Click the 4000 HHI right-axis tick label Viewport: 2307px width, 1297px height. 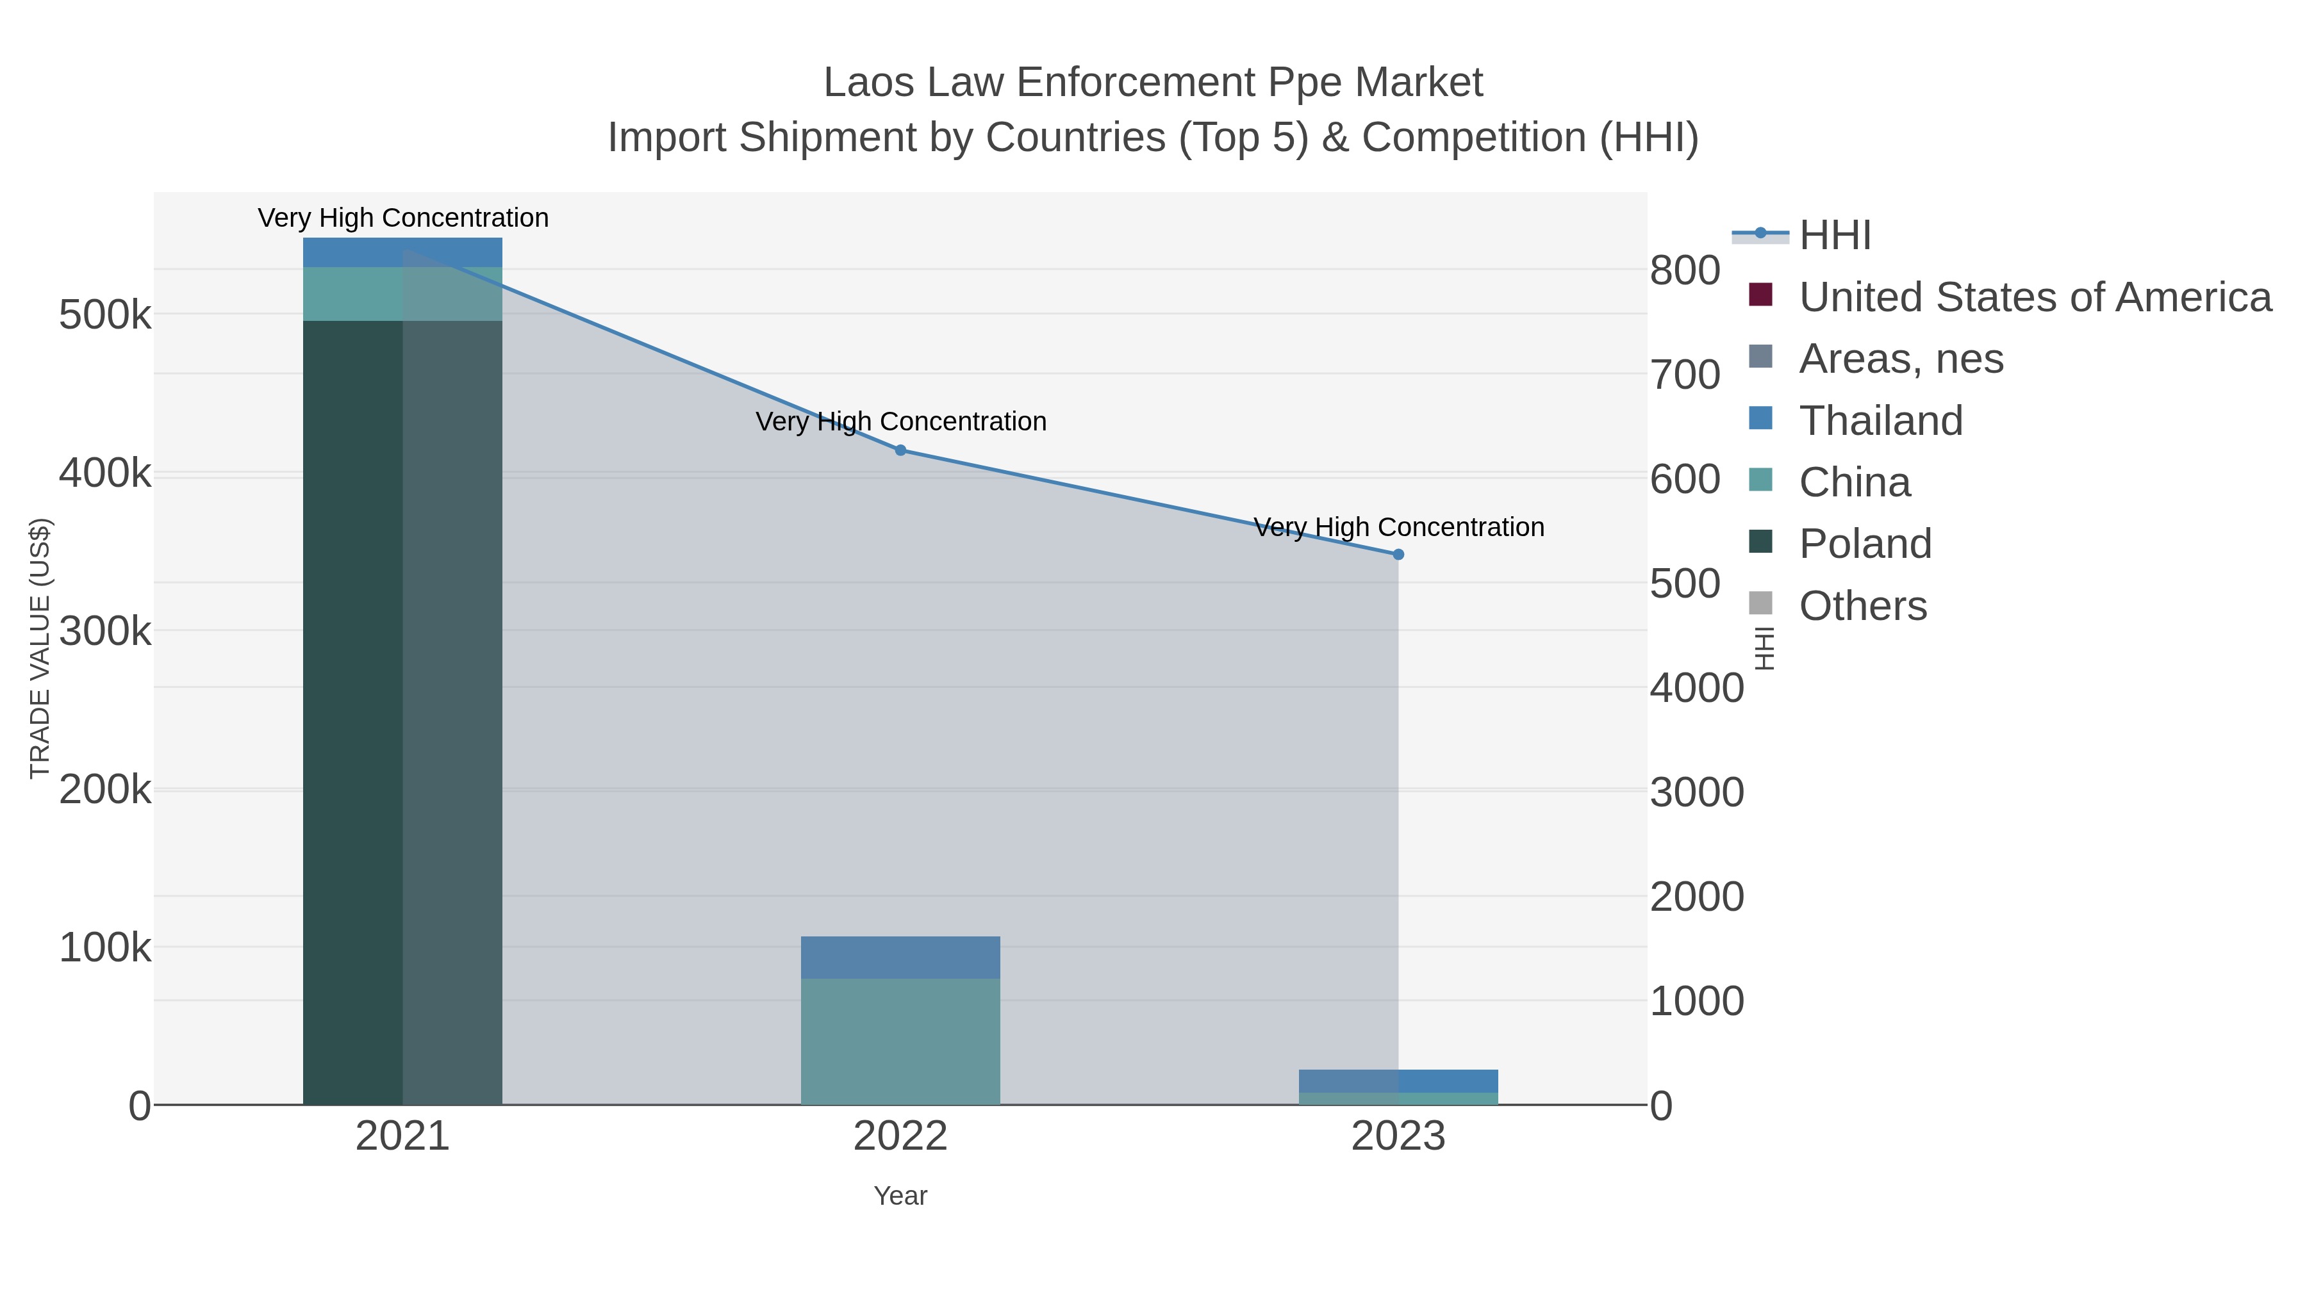pyautogui.click(x=1697, y=689)
